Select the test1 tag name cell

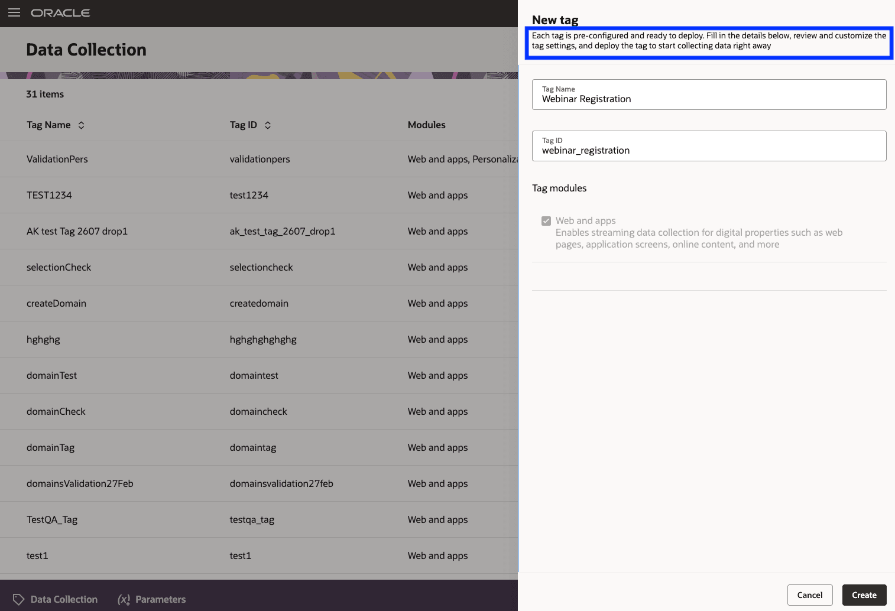tap(37, 555)
